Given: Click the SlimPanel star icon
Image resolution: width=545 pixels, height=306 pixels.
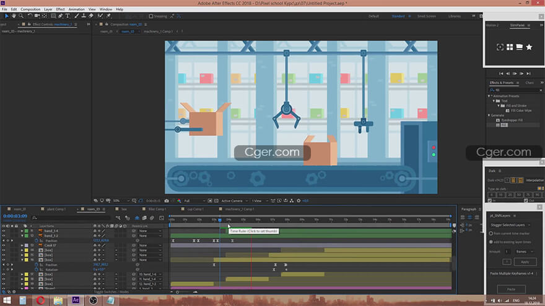Looking at the screenshot, I should point(529,47).
